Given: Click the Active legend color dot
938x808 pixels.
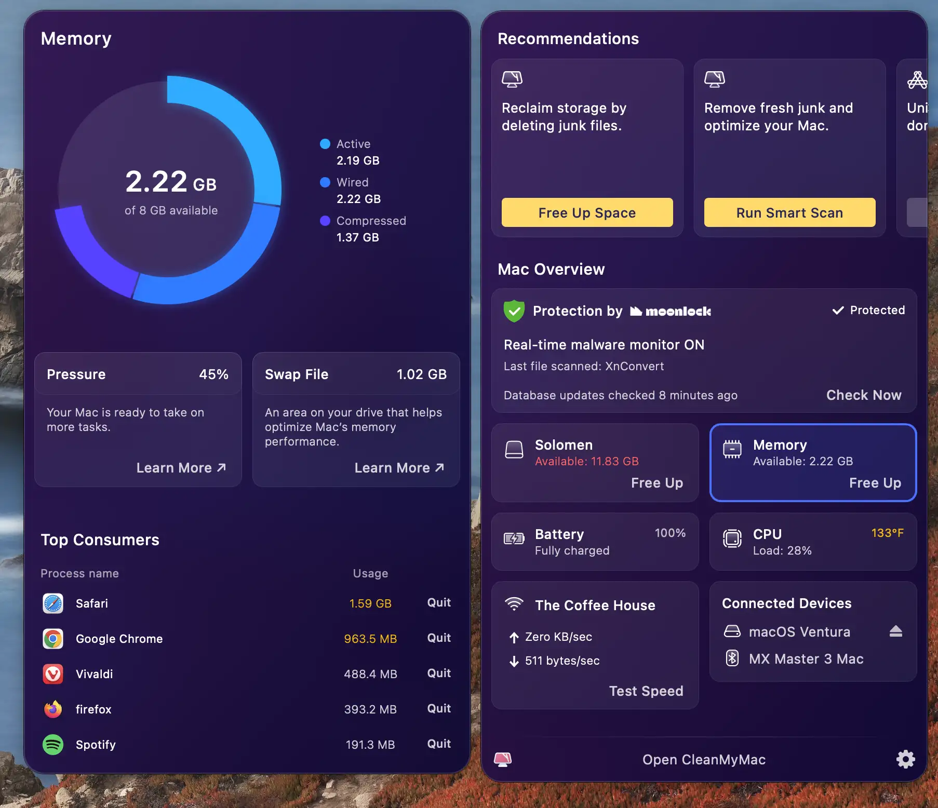Looking at the screenshot, I should 325,144.
